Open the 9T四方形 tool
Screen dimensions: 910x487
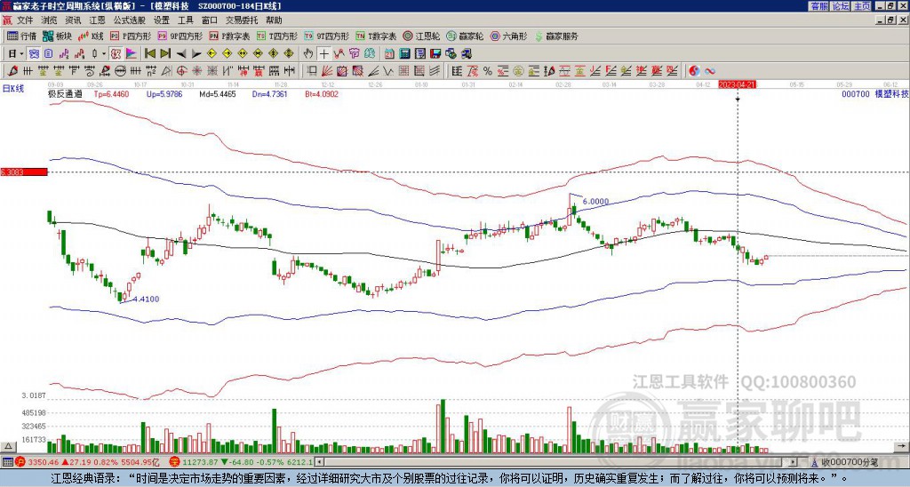pyautogui.click(x=326, y=36)
